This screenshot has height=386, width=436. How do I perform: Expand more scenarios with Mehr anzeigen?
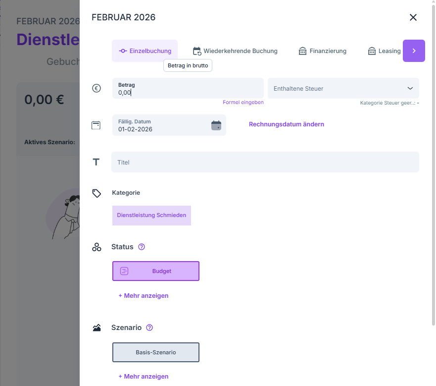[143, 376]
